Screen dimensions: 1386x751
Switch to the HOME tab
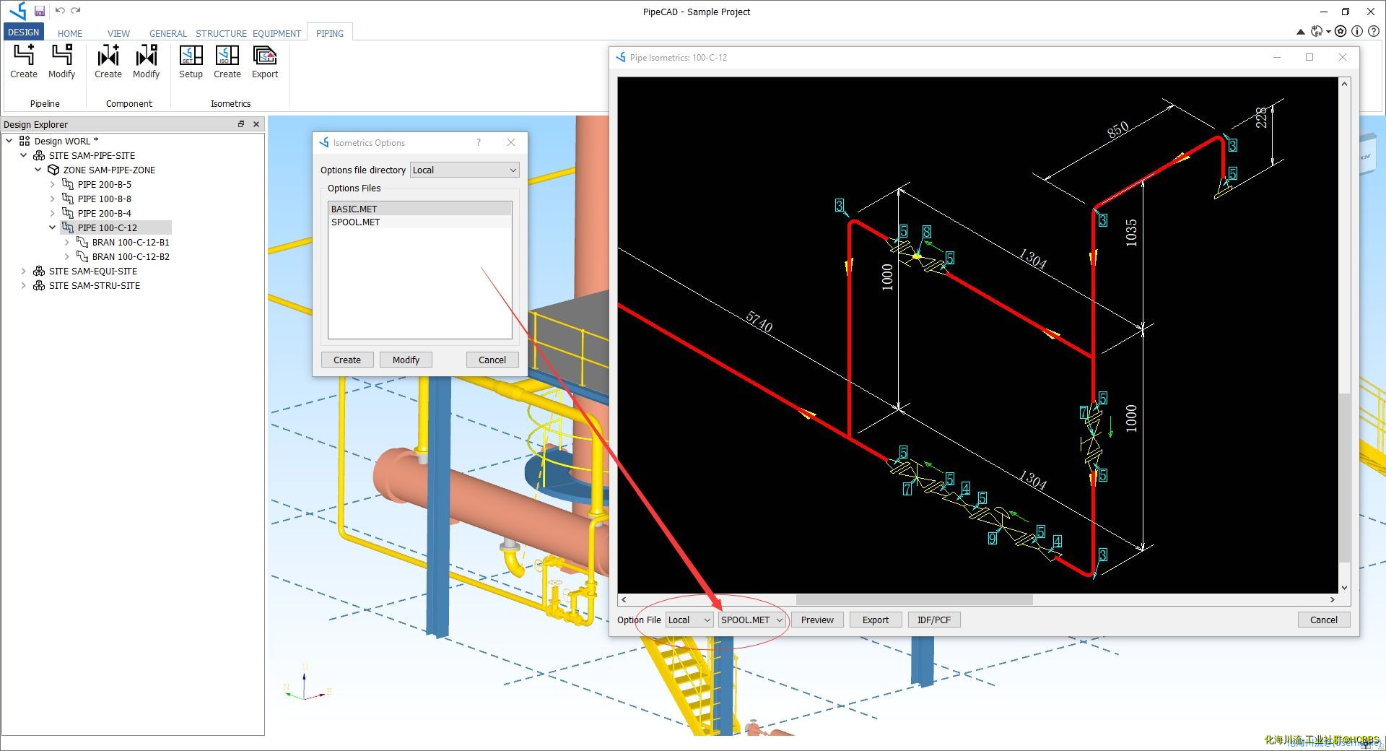(x=70, y=33)
